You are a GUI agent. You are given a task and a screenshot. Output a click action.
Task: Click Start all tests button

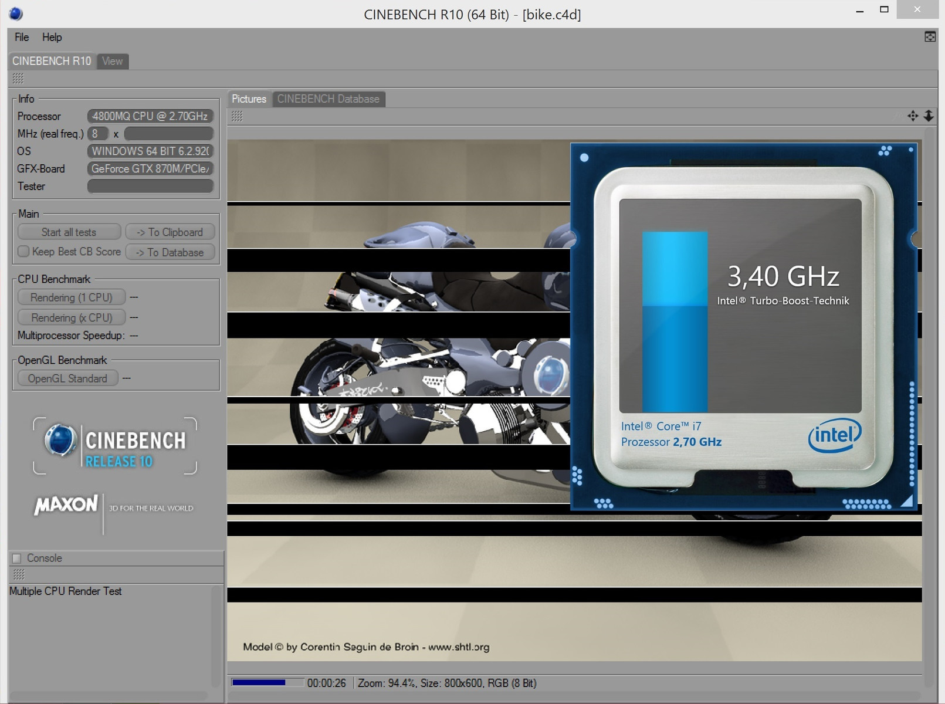(x=69, y=232)
